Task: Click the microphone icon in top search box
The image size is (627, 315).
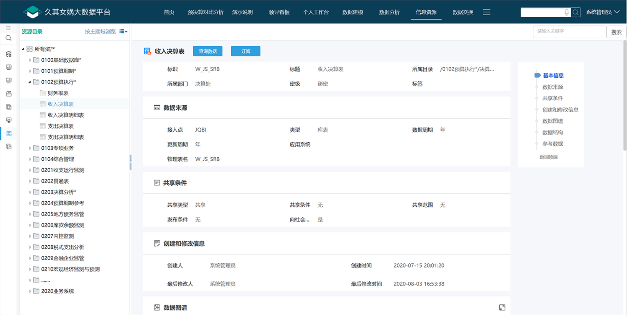Action: click(566, 12)
